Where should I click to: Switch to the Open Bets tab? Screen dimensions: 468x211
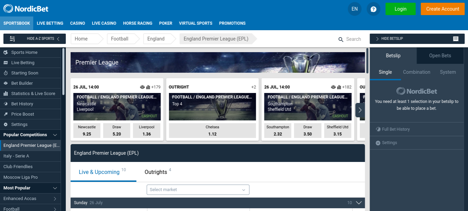click(x=440, y=56)
